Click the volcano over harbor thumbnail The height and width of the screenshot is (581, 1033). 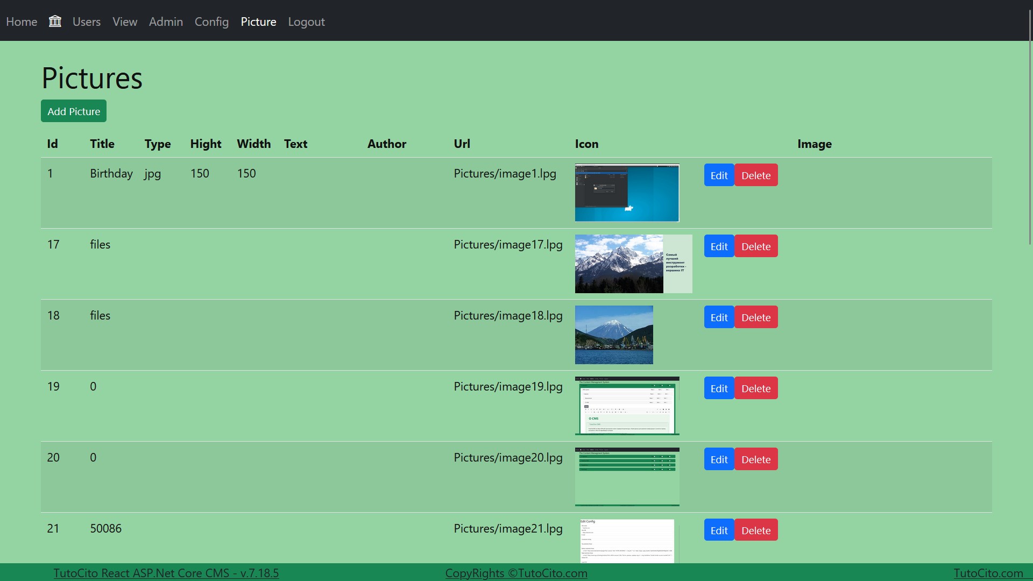tap(614, 335)
